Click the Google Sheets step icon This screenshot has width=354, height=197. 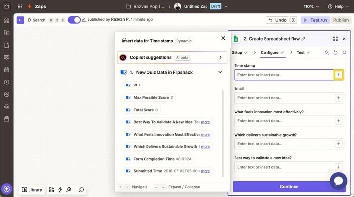pos(236,39)
